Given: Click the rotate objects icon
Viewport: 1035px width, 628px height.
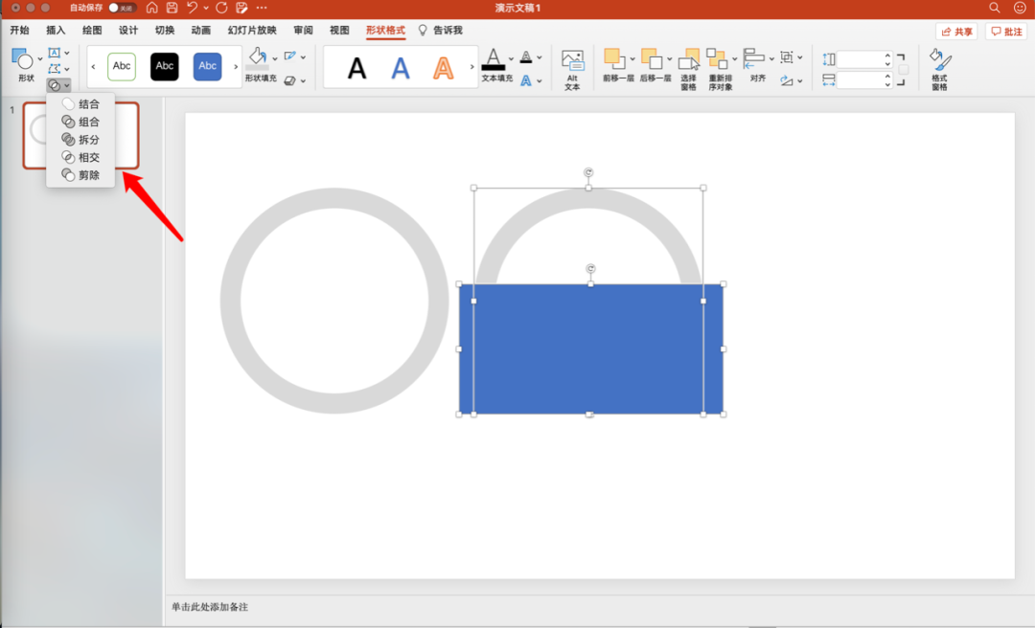Looking at the screenshot, I should point(786,80).
